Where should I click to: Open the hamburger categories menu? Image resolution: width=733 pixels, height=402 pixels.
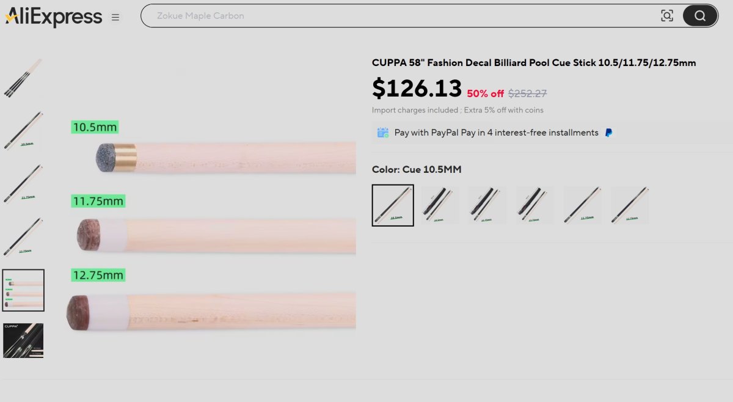click(x=115, y=17)
